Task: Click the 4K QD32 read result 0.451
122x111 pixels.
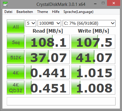Action: (48, 88)
